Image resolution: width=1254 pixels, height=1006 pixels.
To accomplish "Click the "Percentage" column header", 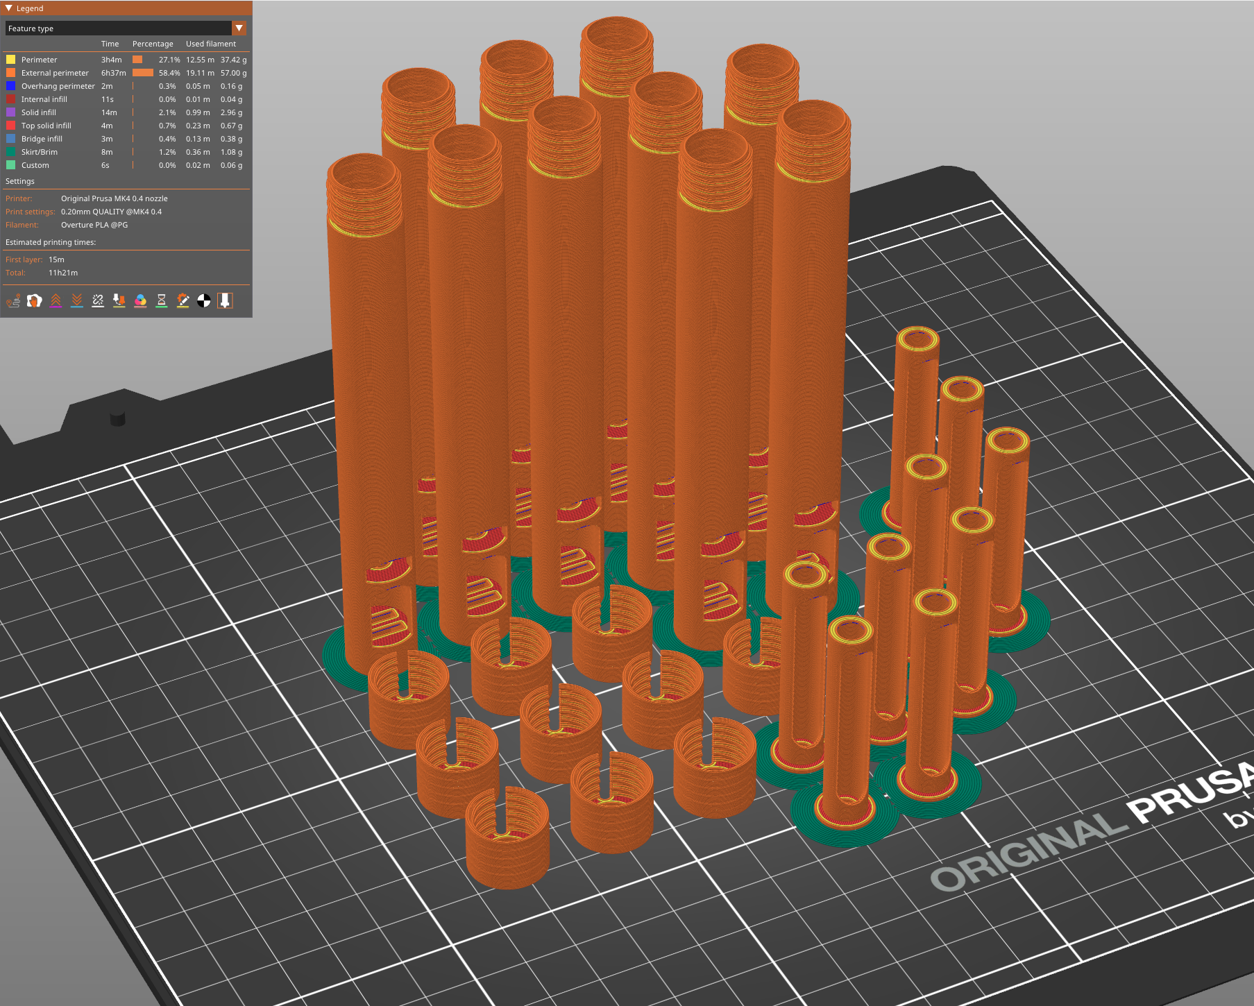I will (x=153, y=44).
